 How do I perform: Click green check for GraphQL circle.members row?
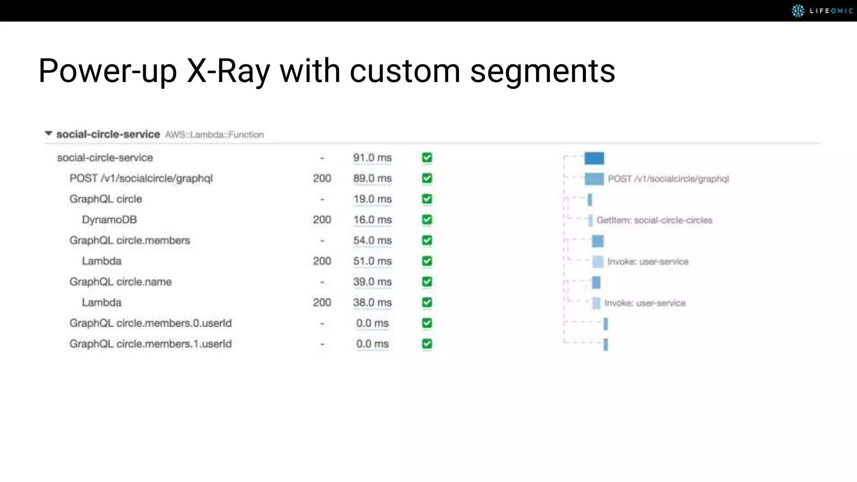(427, 241)
